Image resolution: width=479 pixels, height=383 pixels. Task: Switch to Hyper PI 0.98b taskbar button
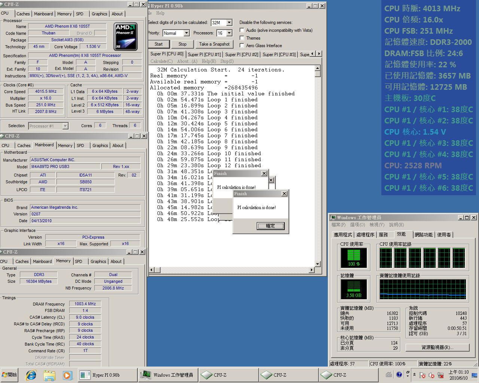click(107, 375)
